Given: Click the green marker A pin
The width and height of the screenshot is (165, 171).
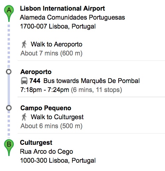Looking at the screenshot, I should pyautogui.click(x=9, y=13).
